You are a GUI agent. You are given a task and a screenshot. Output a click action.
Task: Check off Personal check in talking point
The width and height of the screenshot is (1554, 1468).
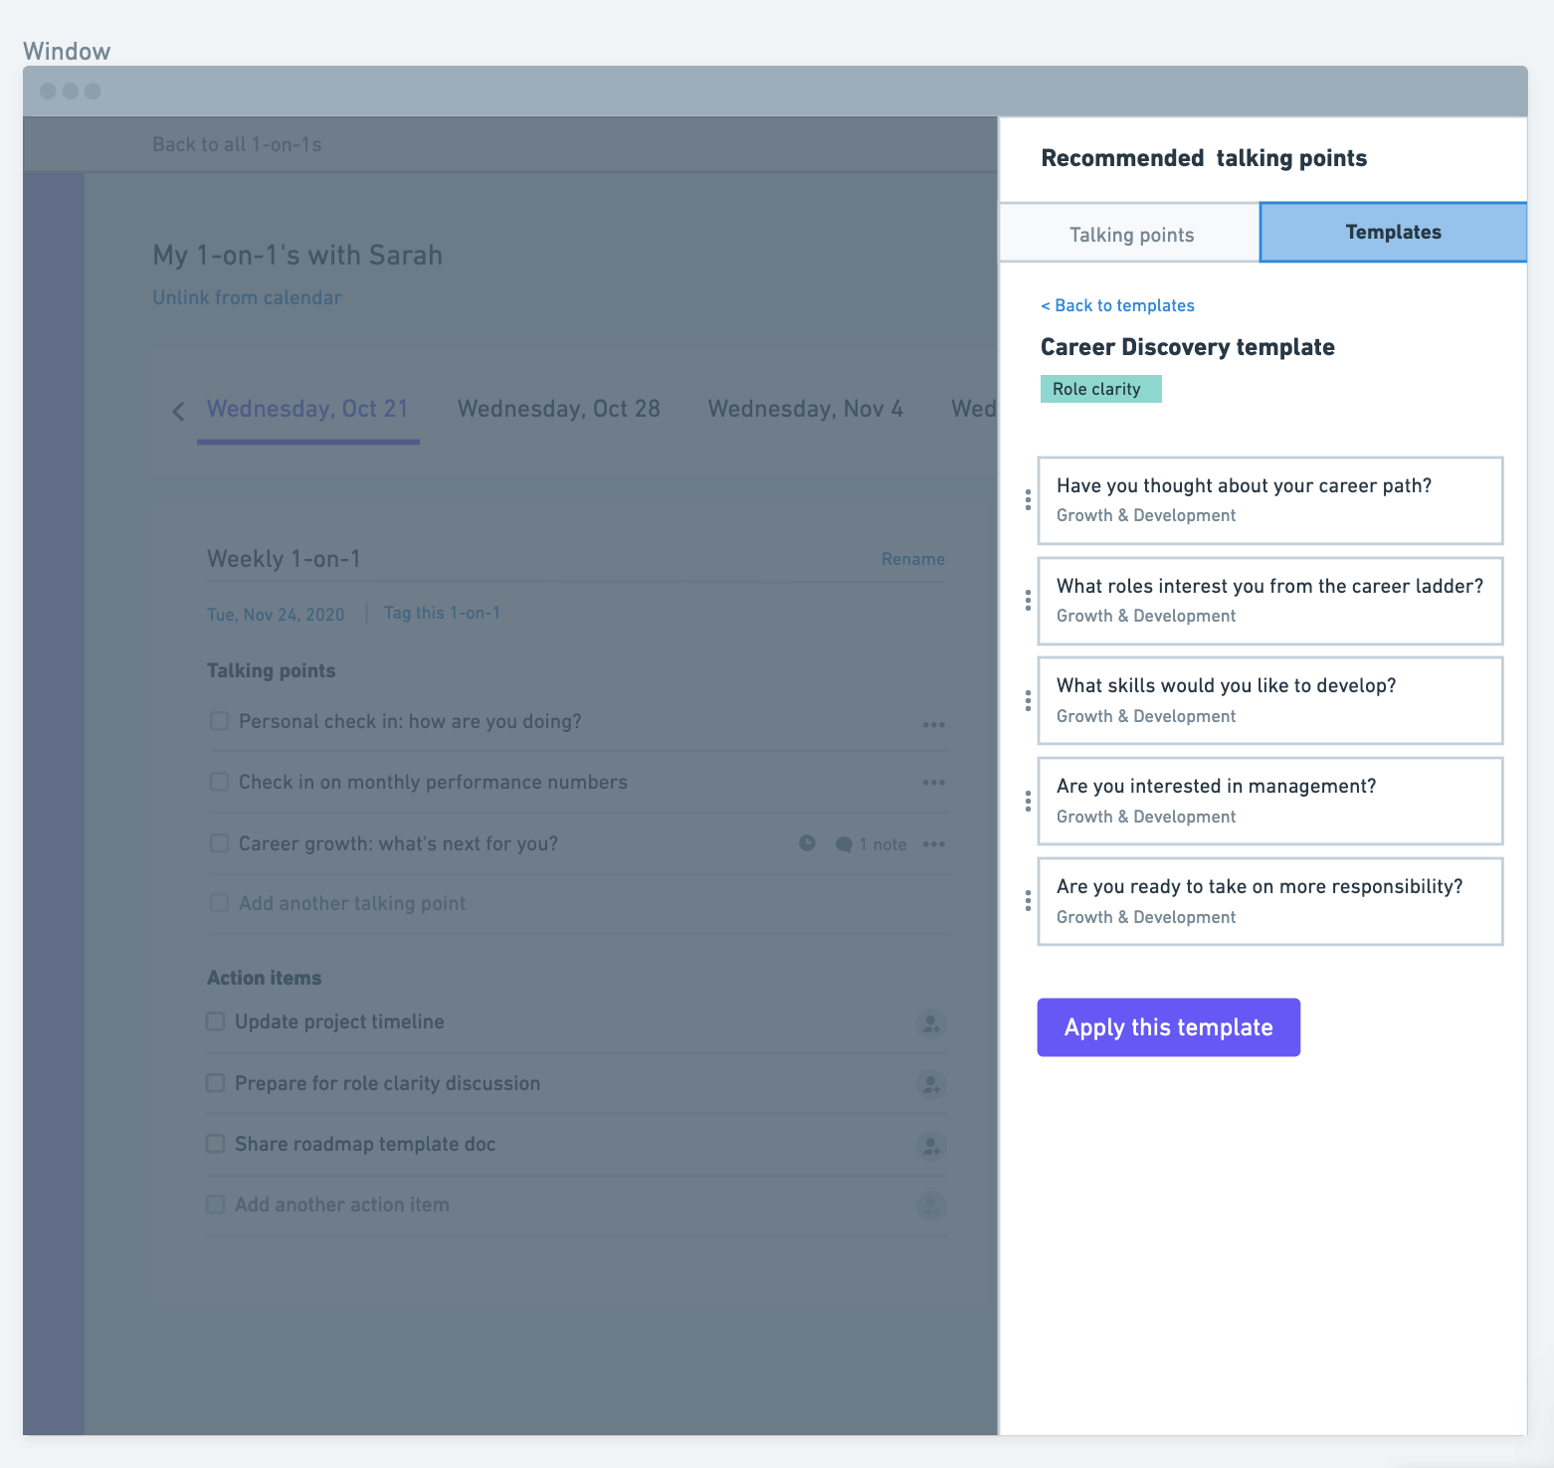pyautogui.click(x=218, y=721)
